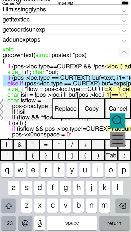The height and width of the screenshot is (232, 131).
Task: Open the hamburger menu icon
Action: pyautogui.click(x=118, y=139)
